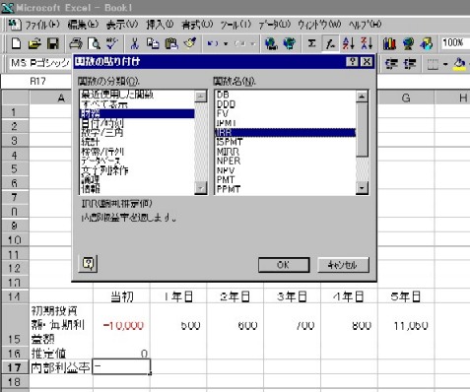Click the Copy icon
Screen dimensions: 470x392
pos(153,43)
